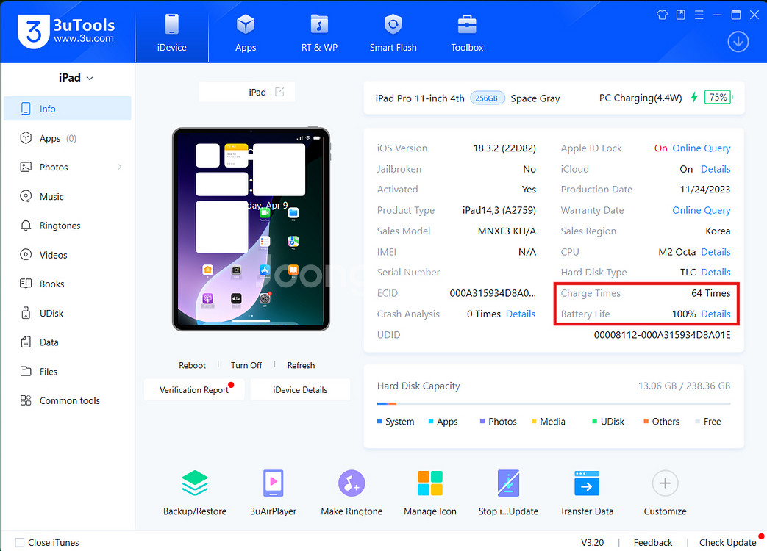Click Check Update in status bar

coord(727,542)
